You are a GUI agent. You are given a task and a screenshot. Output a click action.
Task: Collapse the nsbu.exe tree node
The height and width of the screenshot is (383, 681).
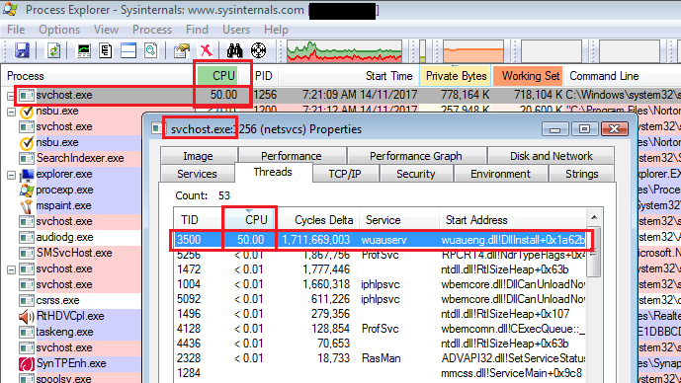point(11,113)
